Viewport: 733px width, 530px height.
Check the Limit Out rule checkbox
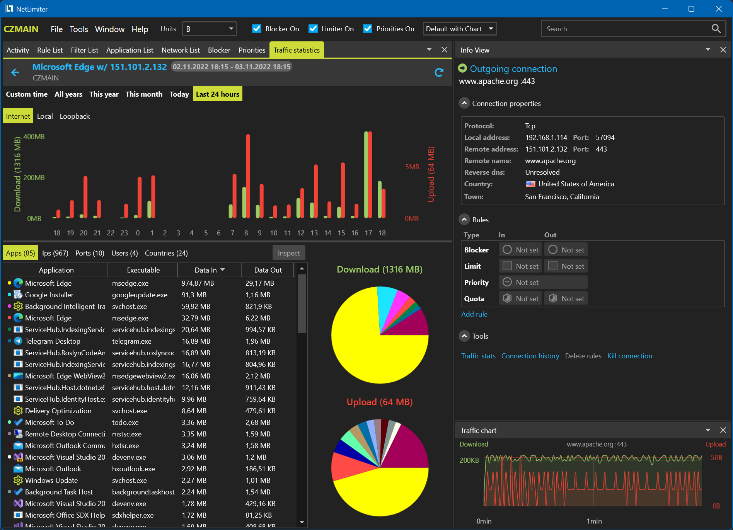[553, 266]
